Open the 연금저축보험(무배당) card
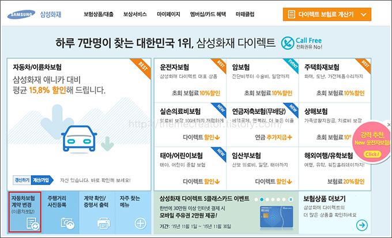The image size is (392, 238). (262, 124)
